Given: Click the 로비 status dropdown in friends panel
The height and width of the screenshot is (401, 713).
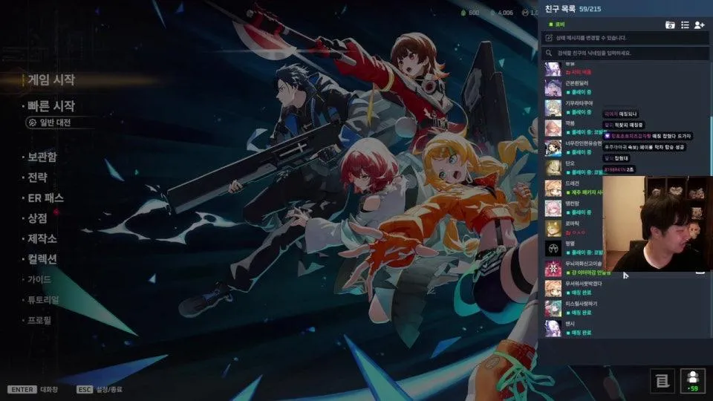Looking at the screenshot, I should click(556, 24).
